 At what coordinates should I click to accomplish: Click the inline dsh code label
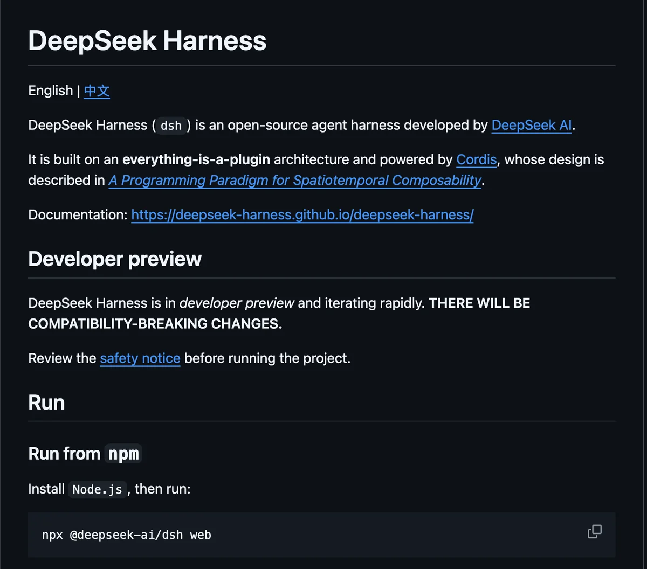pyautogui.click(x=171, y=126)
